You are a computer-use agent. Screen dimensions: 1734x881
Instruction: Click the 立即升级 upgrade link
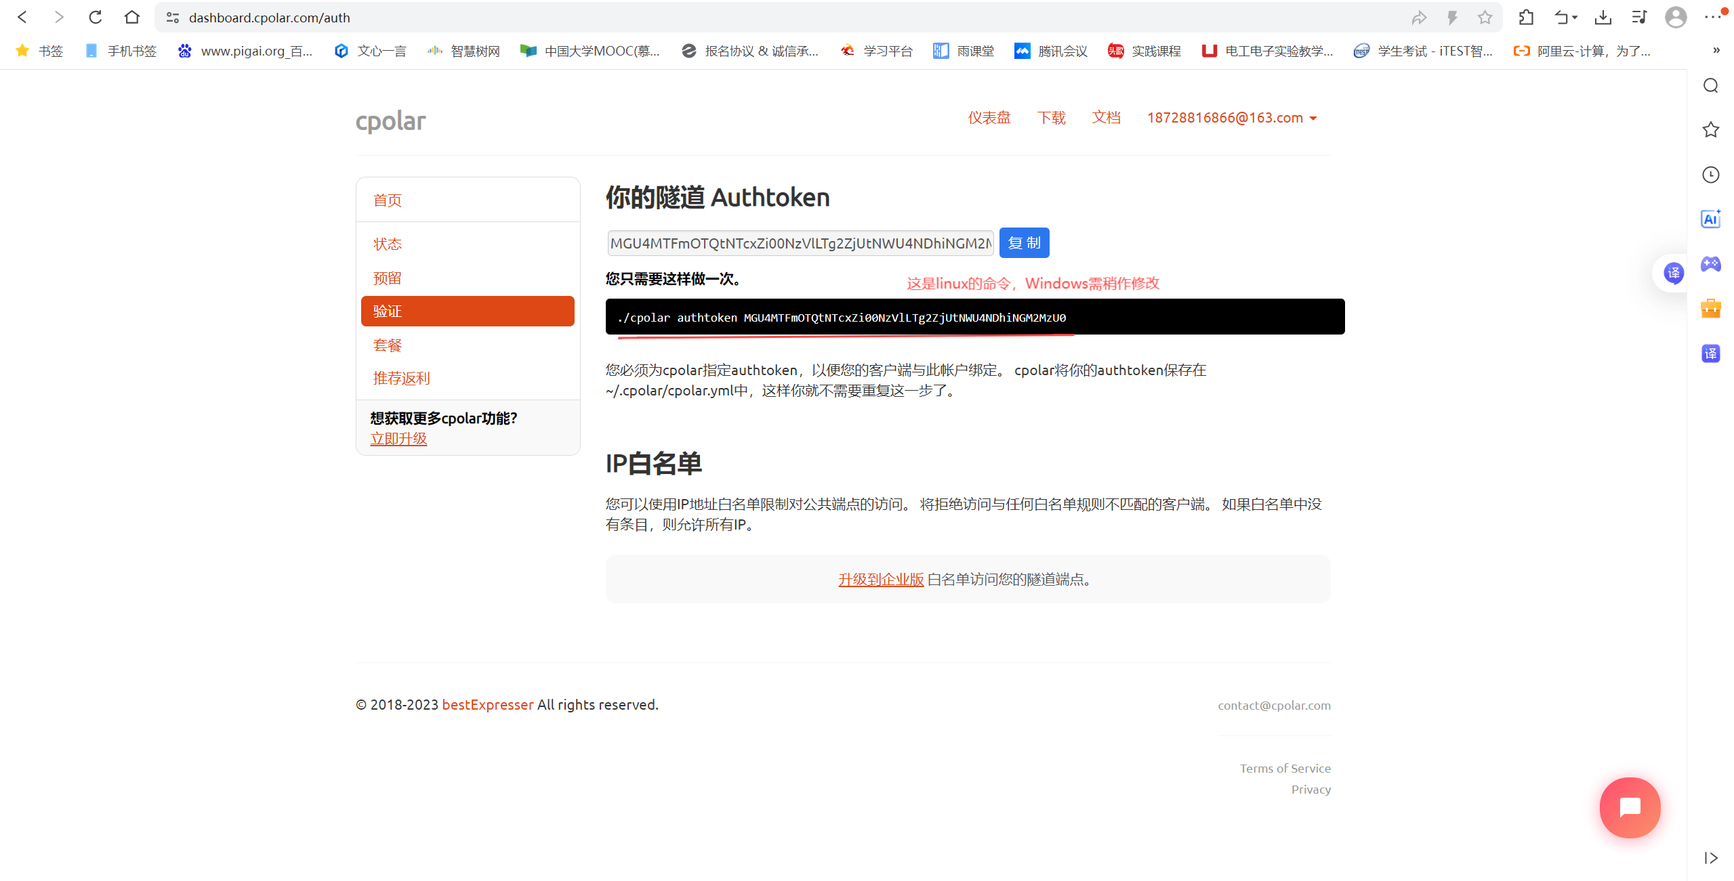click(x=398, y=439)
